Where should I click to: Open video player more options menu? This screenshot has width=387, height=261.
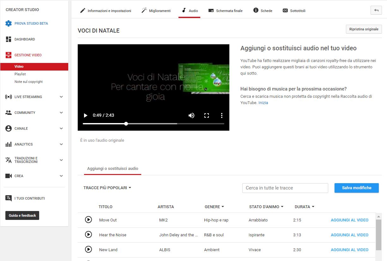pos(222,115)
